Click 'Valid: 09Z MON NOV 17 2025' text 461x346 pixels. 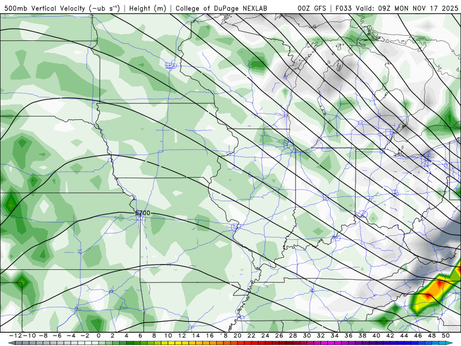click(407, 8)
